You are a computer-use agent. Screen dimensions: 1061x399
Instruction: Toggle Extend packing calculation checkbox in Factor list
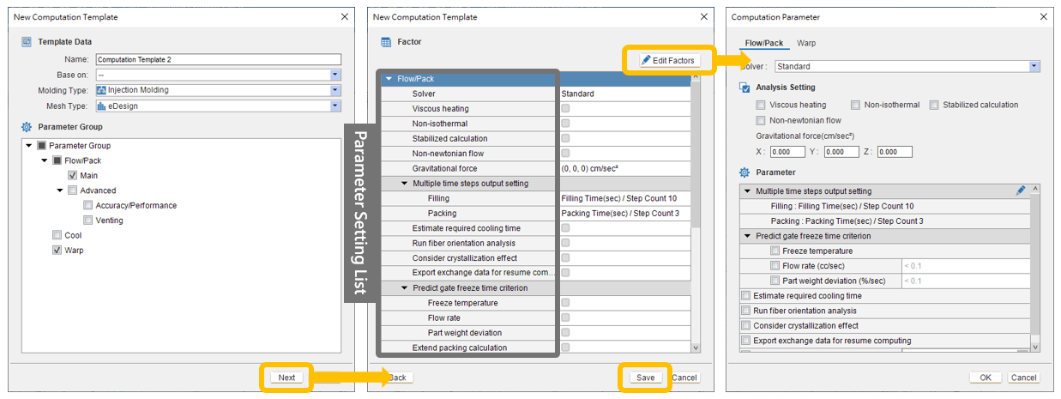click(565, 348)
